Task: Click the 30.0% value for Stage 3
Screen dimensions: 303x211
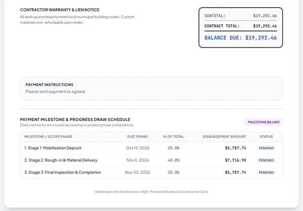Action: tap(174, 172)
